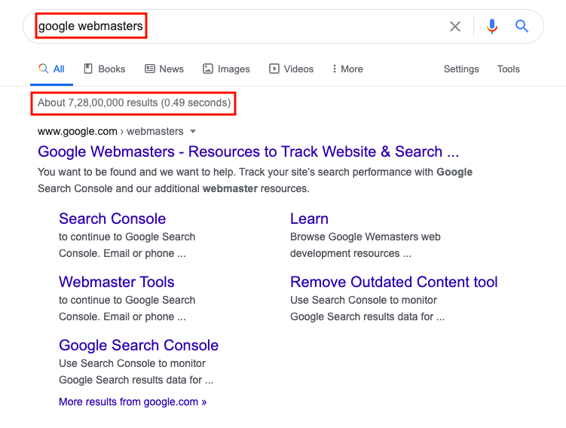The height and width of the screenshot is (428, 566).
Task: Open the Search Console sitelink
Action: click(x=112, y=219)
